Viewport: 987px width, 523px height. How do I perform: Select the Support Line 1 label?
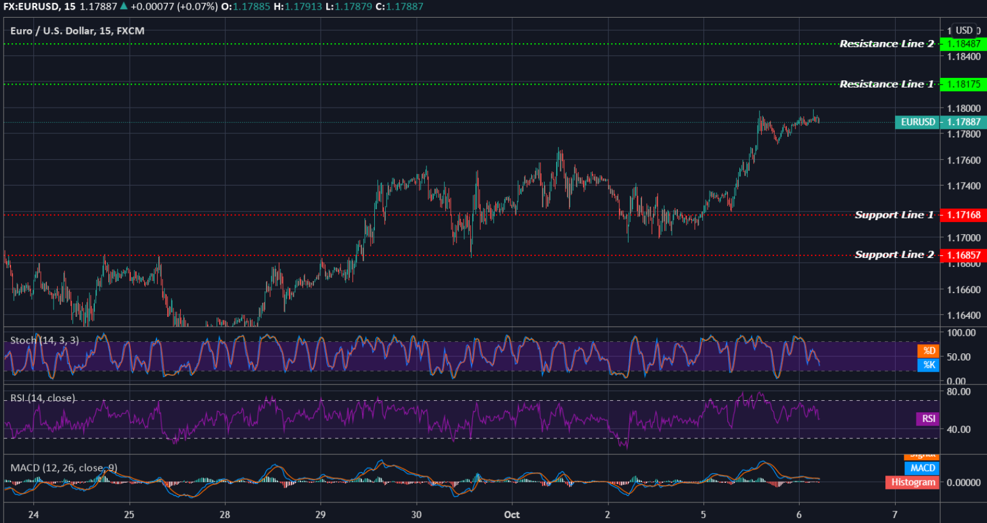(x=894, y=215)
